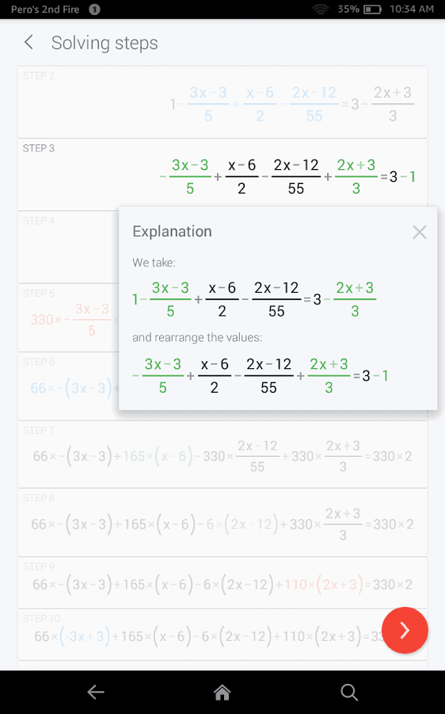445x714 pixels.
Task: Tap the Solving steps title
Action: tap(105, 43)
